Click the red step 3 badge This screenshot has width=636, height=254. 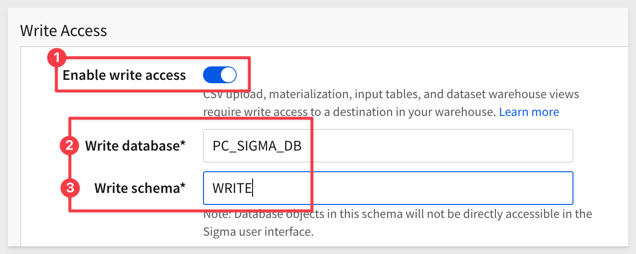pos(69,188)
